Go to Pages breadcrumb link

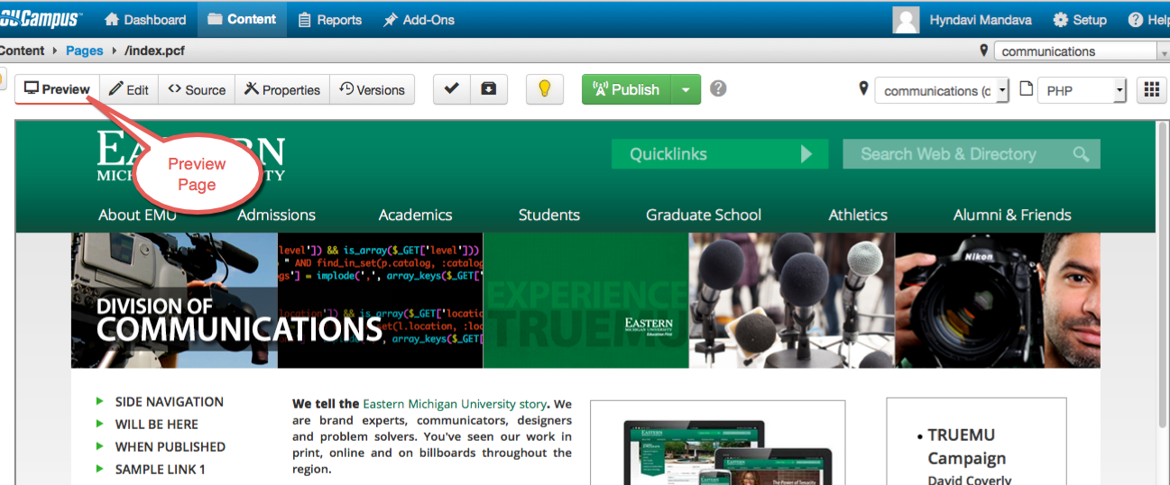(85, 51)
